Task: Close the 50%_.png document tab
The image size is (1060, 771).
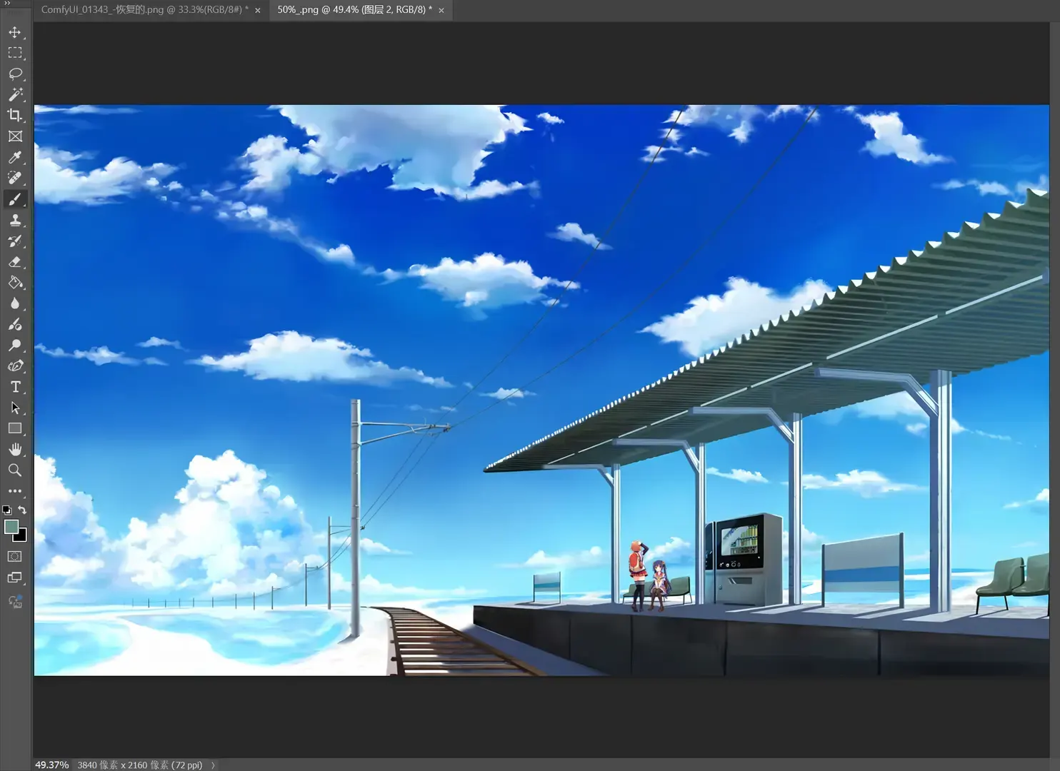Action: click(441, 10)
